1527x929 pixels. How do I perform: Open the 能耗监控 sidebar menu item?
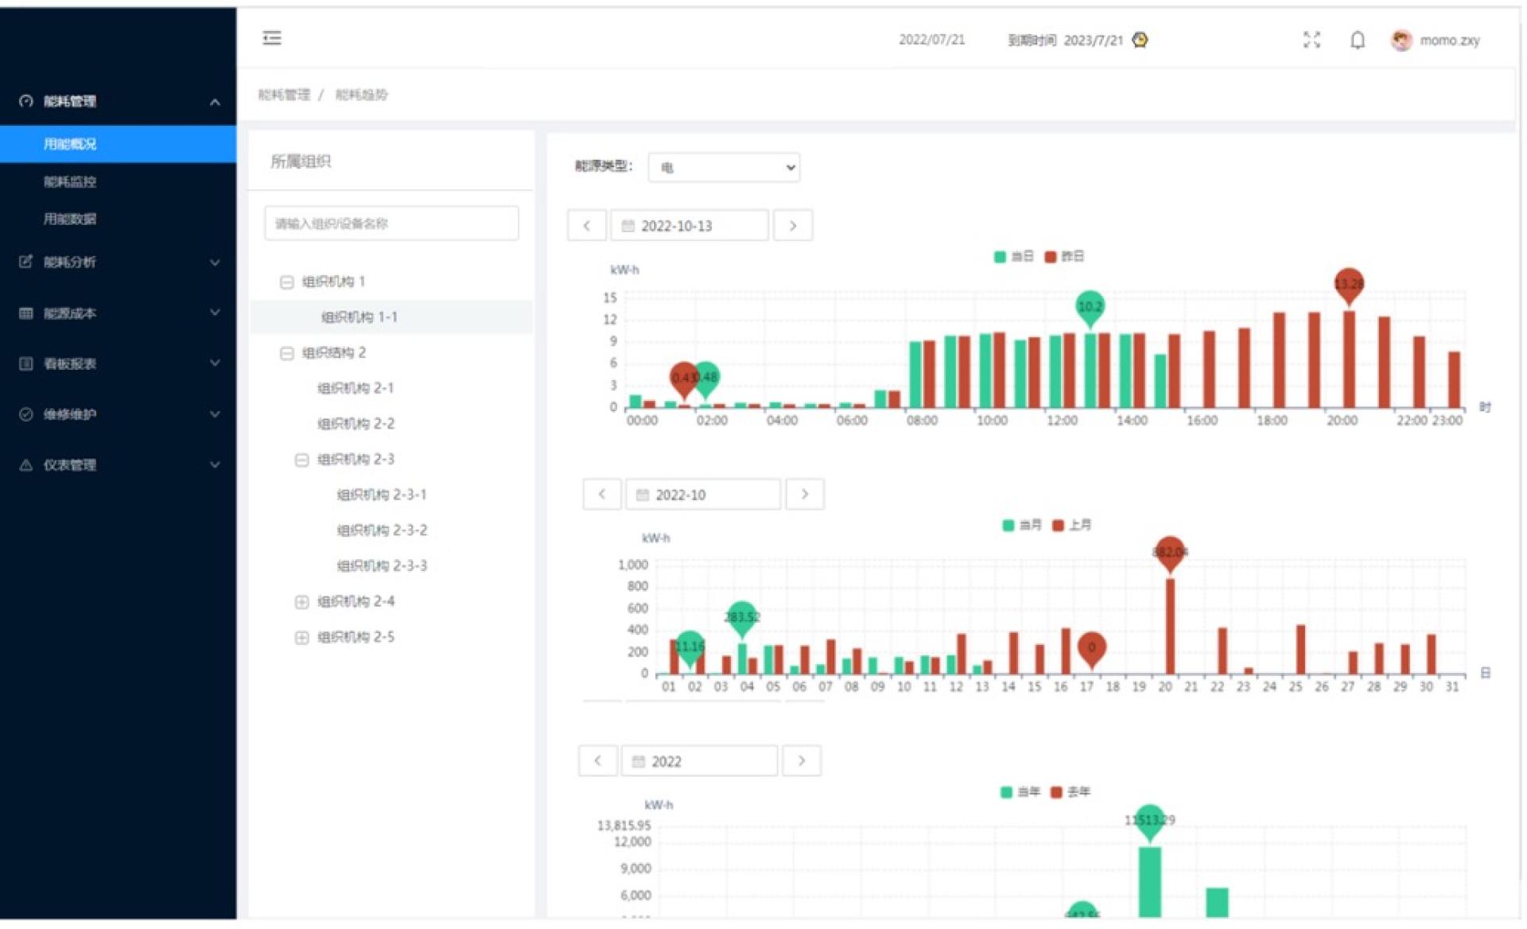70,181
